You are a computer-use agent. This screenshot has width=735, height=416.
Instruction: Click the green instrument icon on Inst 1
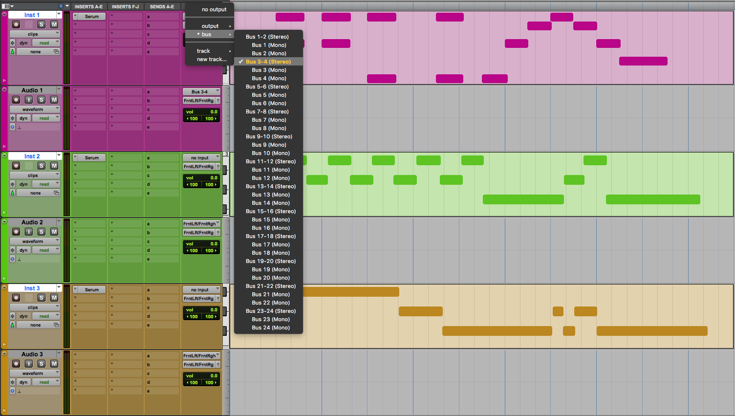click(x=13, y=51)
